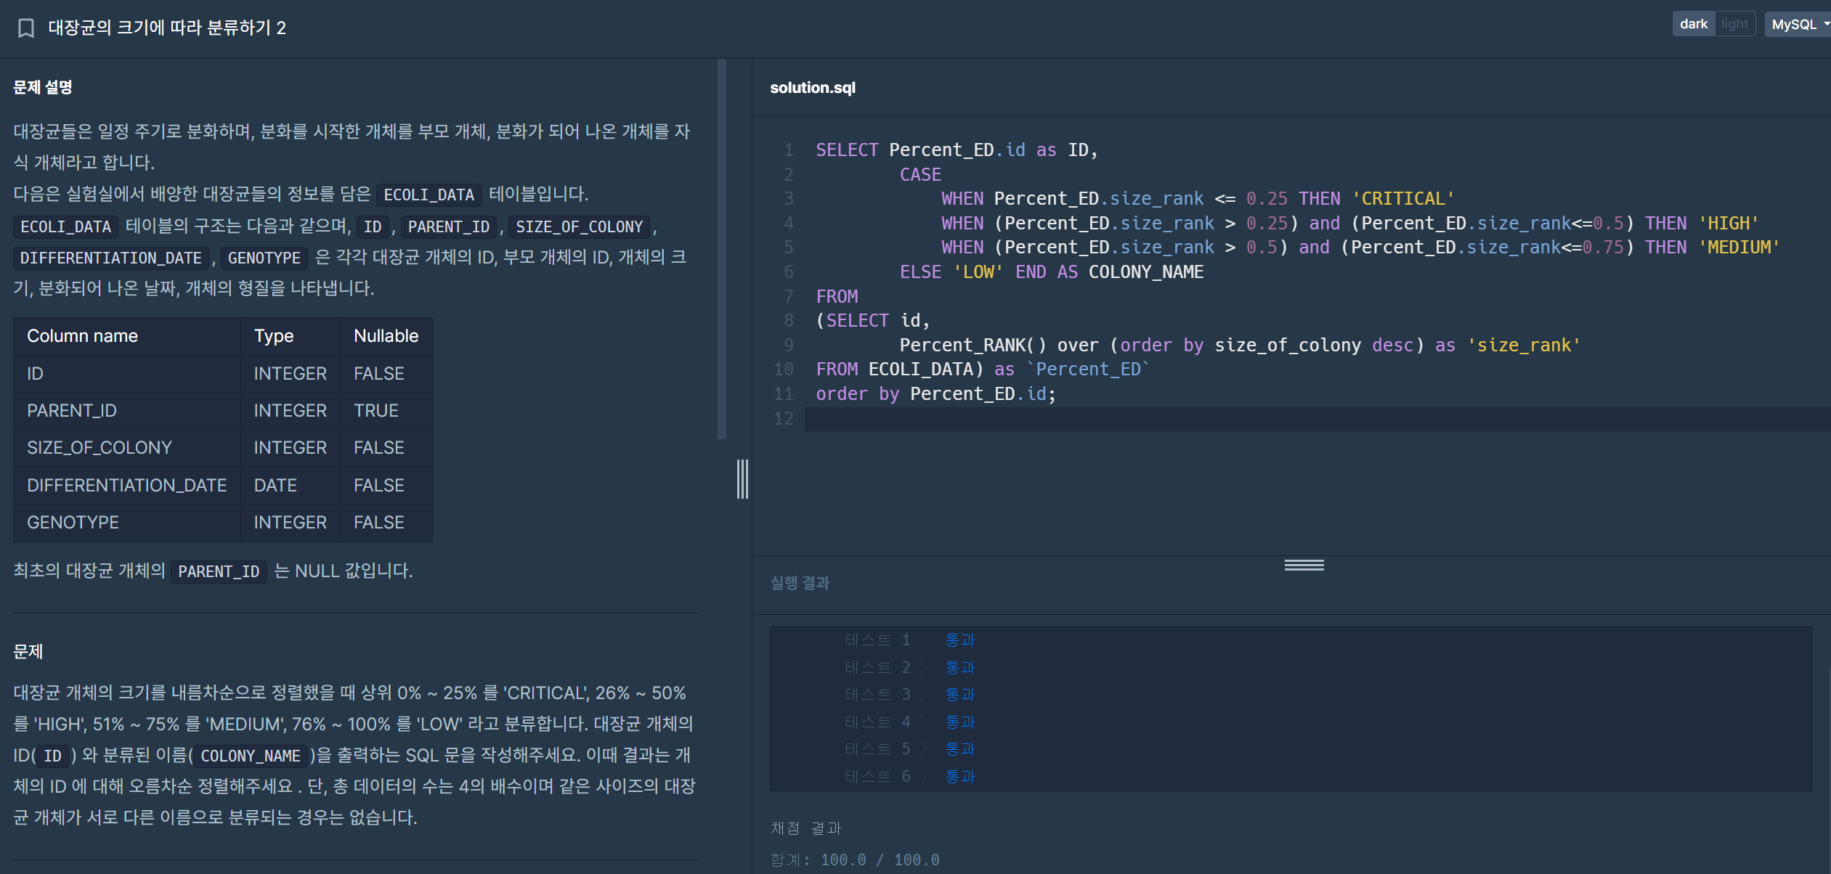Click the horizontal result panel resize handle
This screenshot has height=874, width=1831.
1304,565
